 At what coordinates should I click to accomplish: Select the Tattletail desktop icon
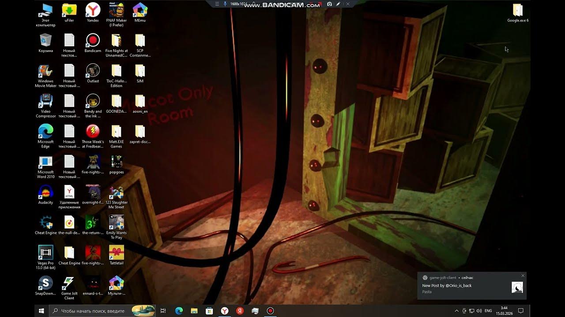[x=116, y=253]
